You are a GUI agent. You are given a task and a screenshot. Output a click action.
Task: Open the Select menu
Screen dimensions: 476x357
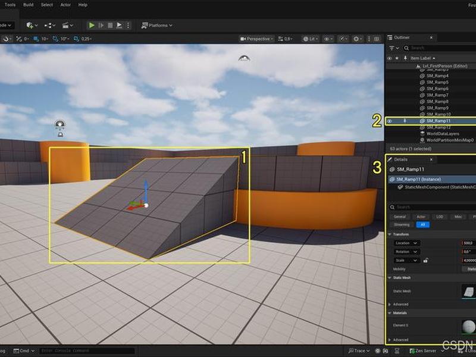click(47, 5)
